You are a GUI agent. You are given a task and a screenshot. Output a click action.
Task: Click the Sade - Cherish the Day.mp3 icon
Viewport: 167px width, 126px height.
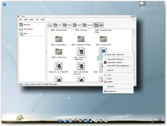click(x=81, y=66)
